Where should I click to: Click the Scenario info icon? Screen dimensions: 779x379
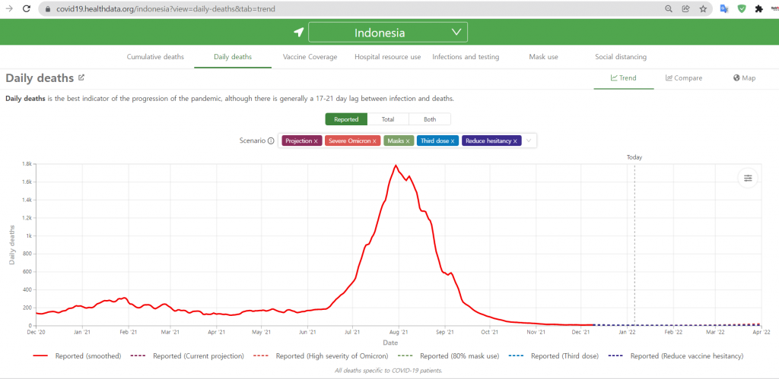tap(271, 141)
